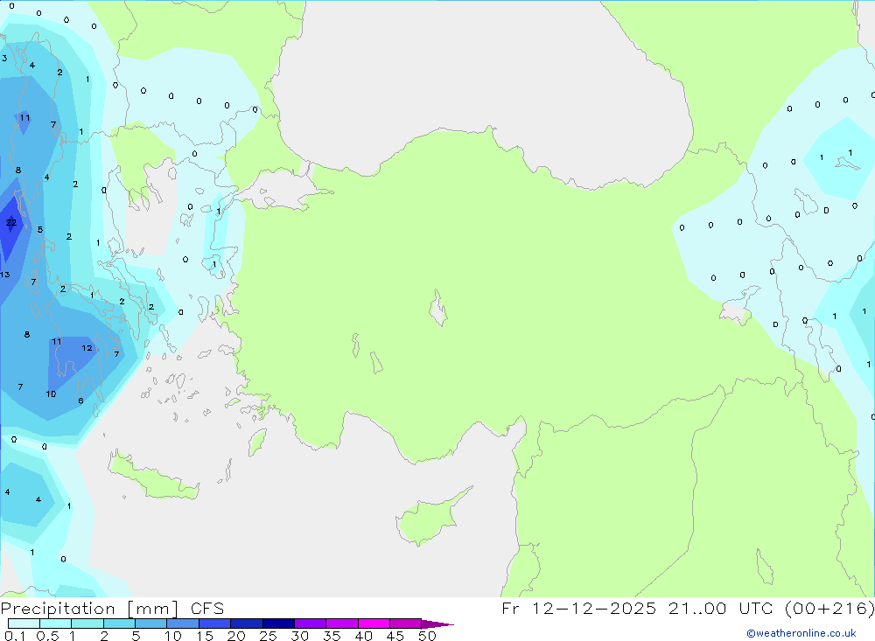Select the 0.1–0.5 mm legend color swatch
This screenshot has width=875, height=641.
pos(24,624)
